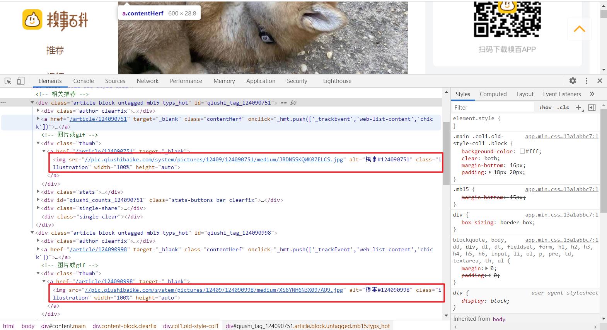Open the XS6YNH6N3X097AQ9.jpg image URL

coord(213,290)
